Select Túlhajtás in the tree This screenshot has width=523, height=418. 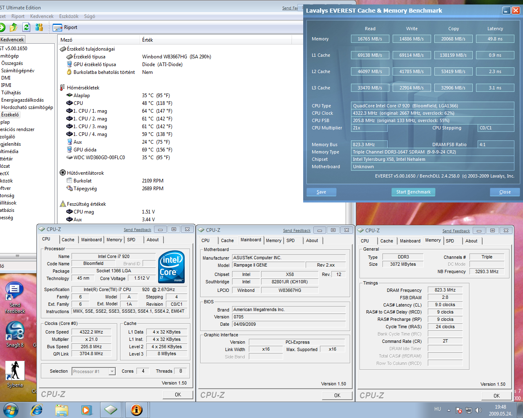(x=11, y=93)
